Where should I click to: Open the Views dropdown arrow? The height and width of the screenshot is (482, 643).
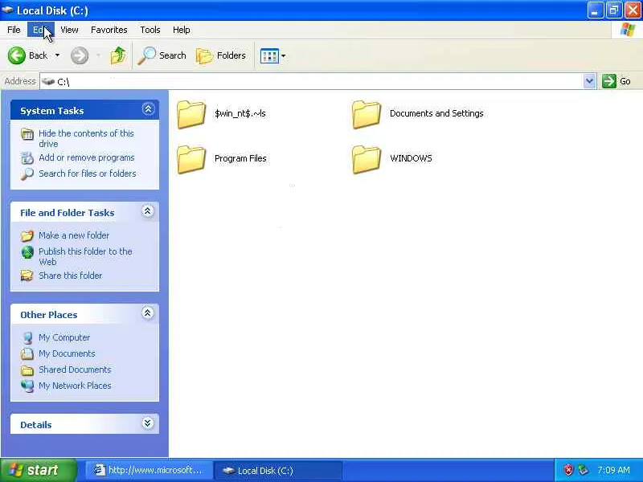click(x=283, y=55)
